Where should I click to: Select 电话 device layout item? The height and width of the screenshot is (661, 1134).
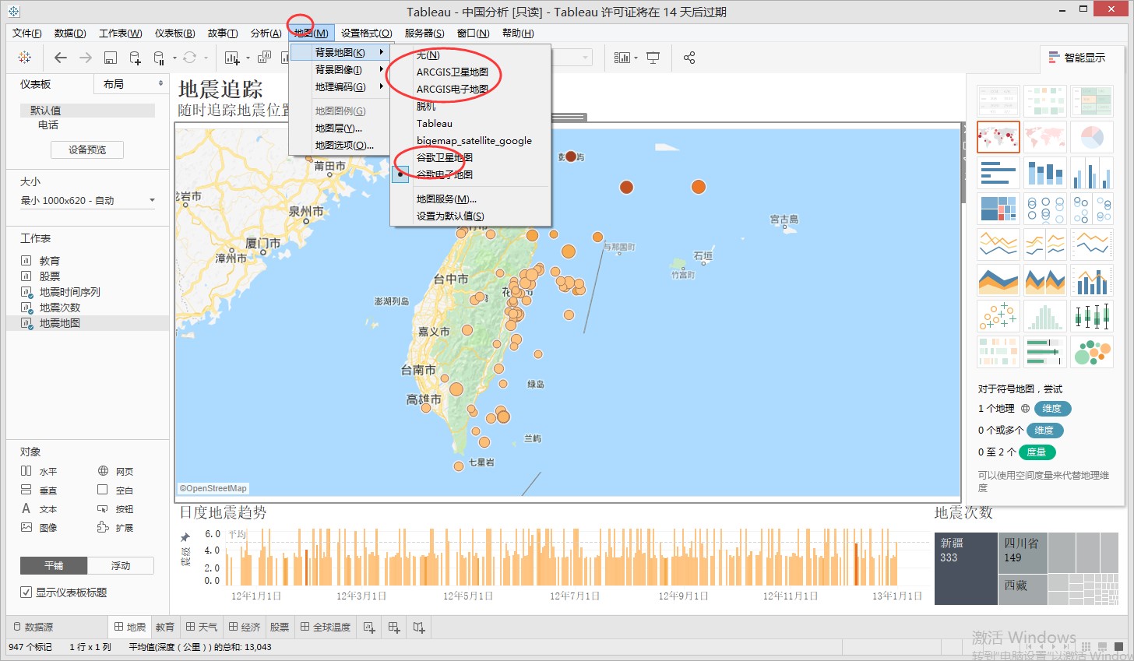click(x=48, y=125)
